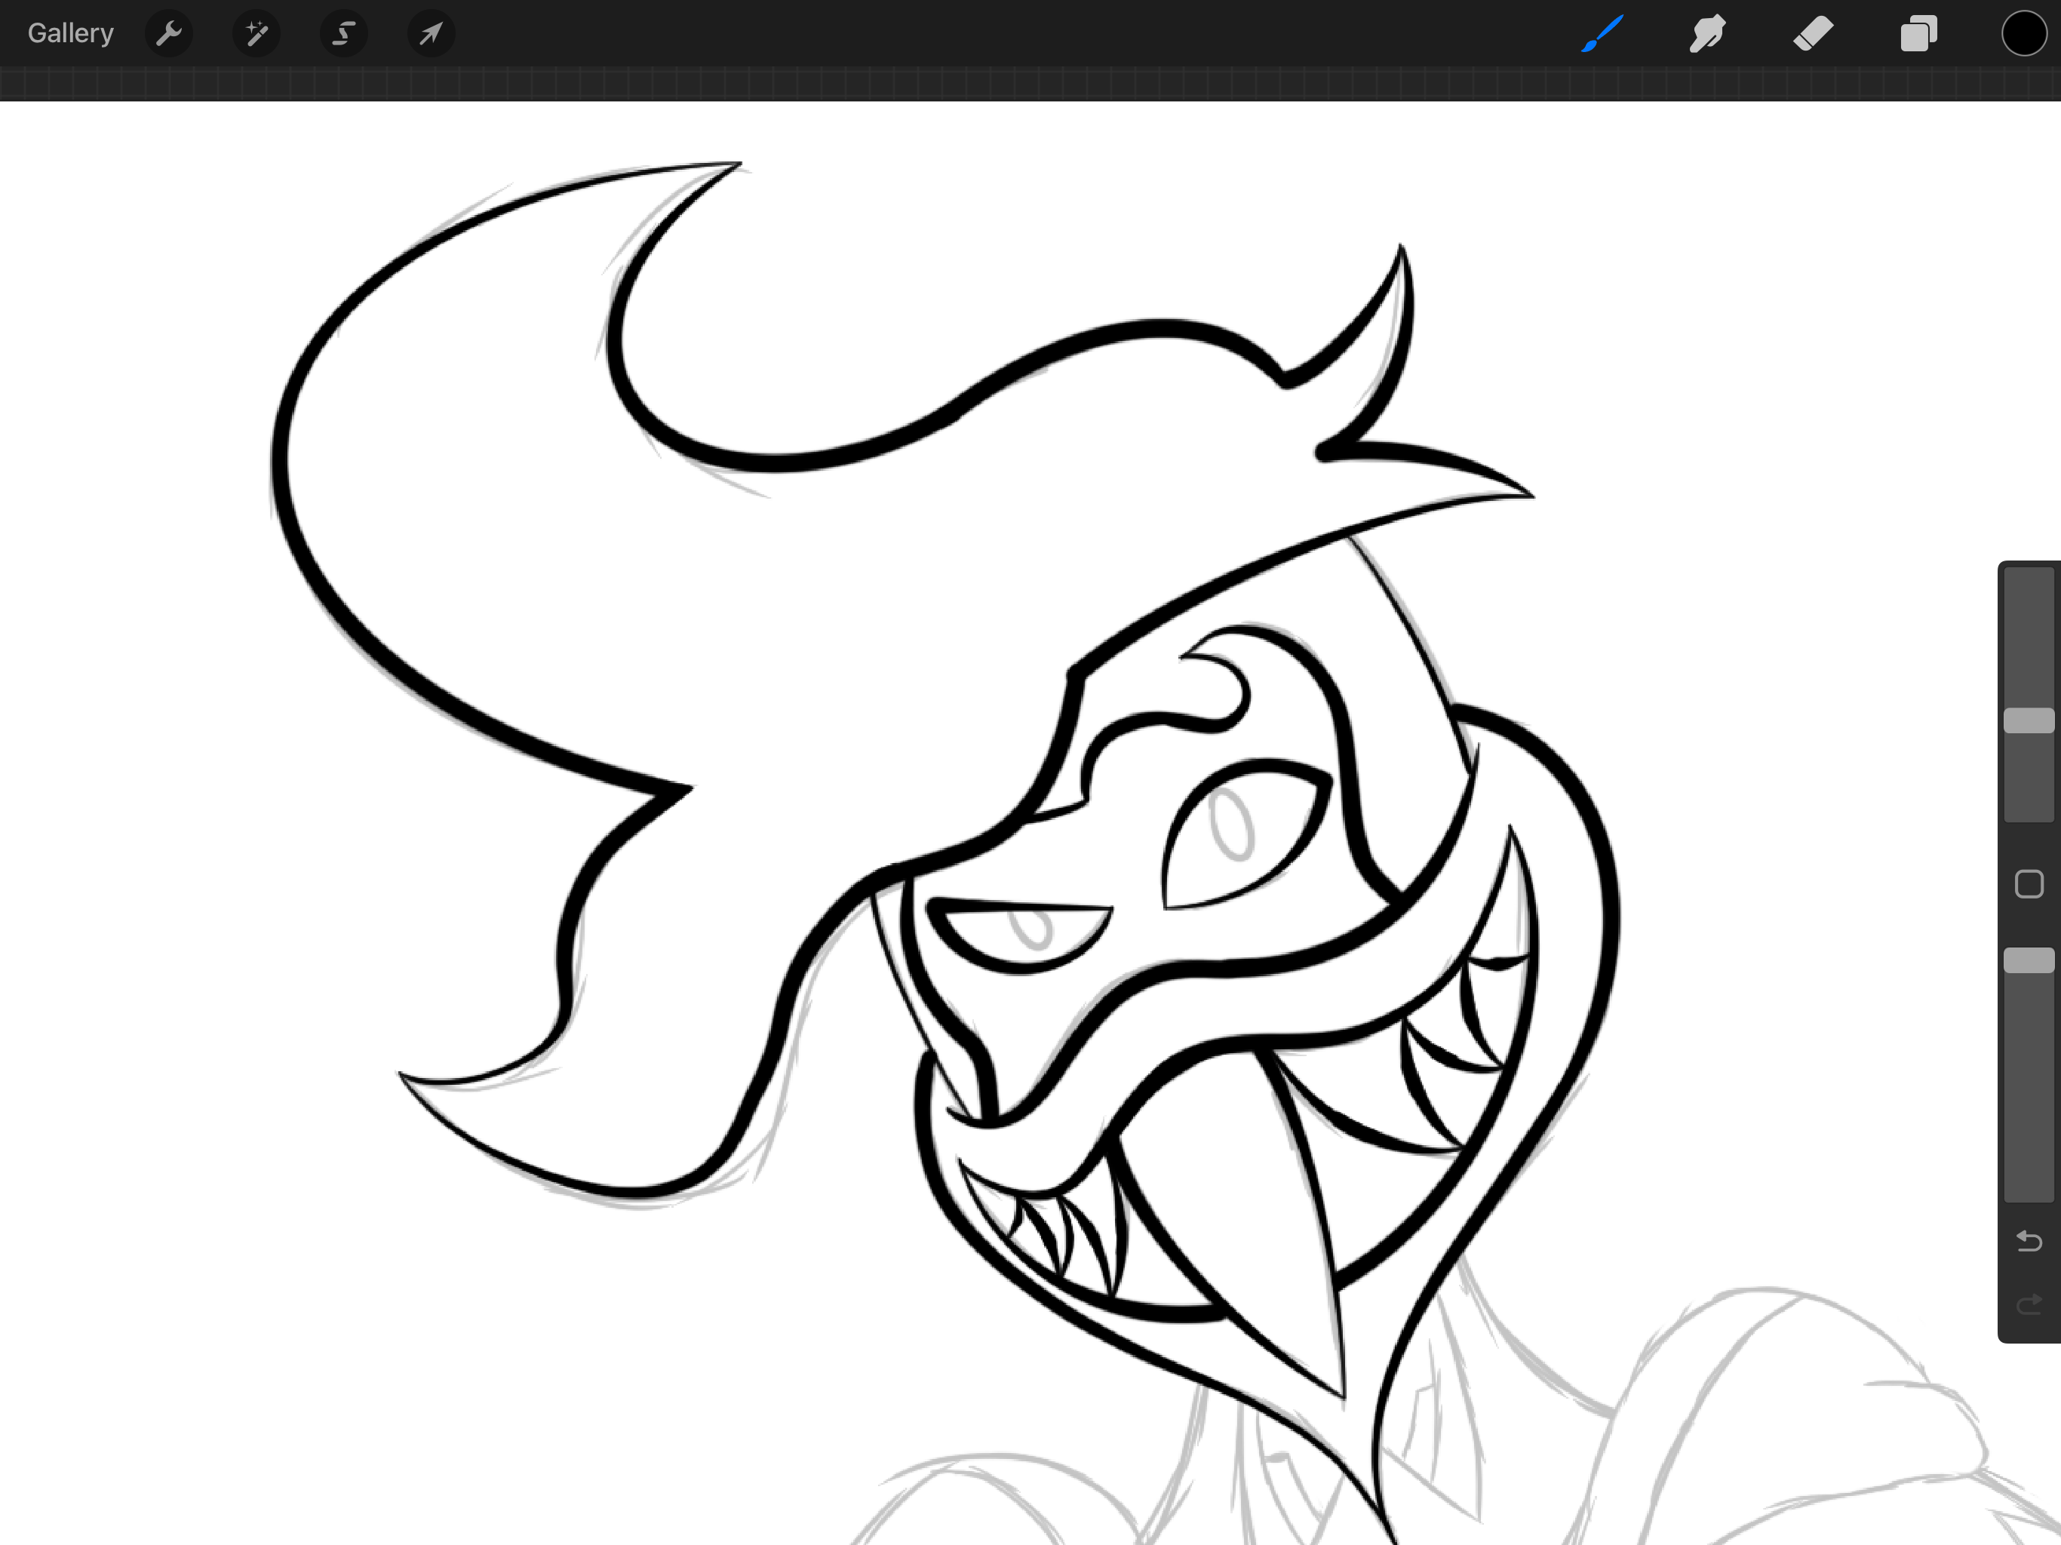Viewport: 2061px width, 1545px height.
Task: Click the pupil of the larger eye
Action: pos(1232,825)
